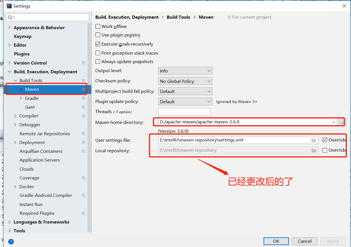Expand the Version Control arrow

tap(10, 63)
